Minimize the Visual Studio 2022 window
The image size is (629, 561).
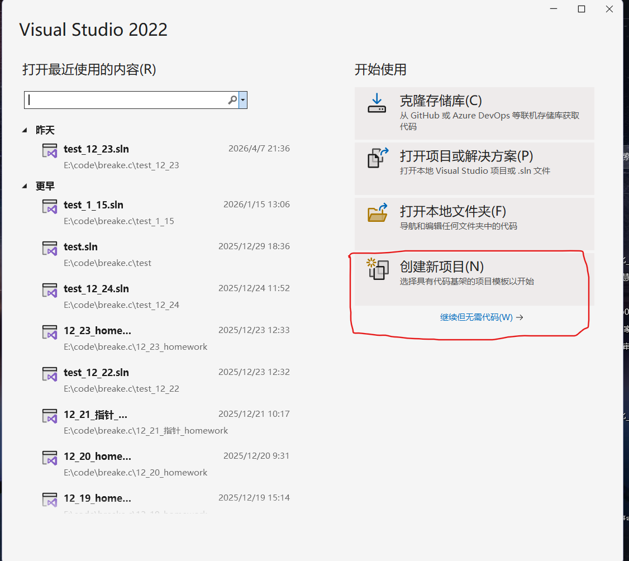click(554, 9)
